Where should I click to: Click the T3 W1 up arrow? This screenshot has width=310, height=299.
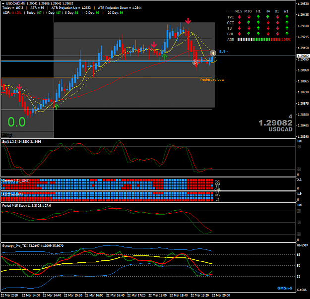287,28
